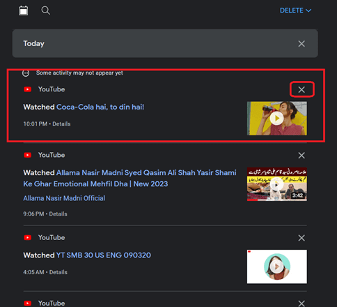Play the 3:42 Allama Nasir Madni thumbnail

point(277,184)
